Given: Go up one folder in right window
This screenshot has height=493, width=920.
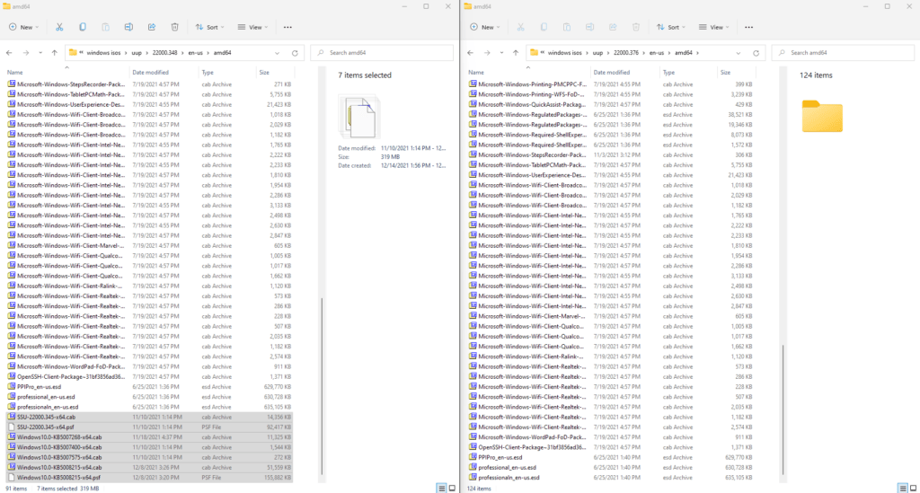Looking at the screenshot, I should 516,53.
